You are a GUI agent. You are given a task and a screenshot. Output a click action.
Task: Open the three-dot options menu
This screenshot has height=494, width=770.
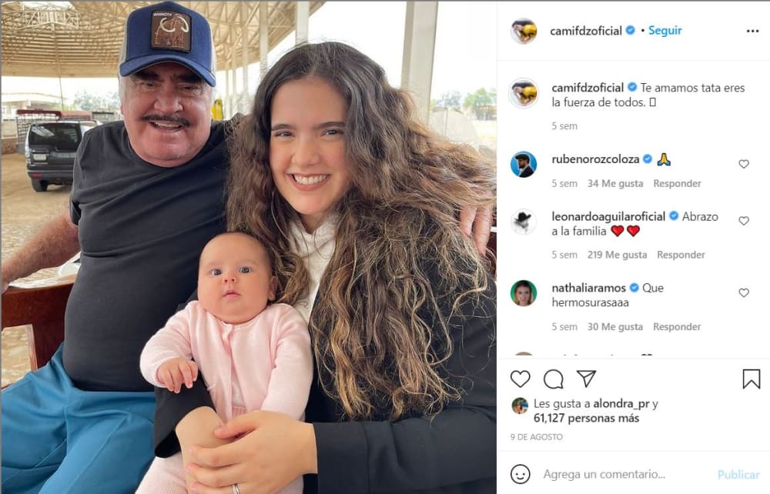tap(752, 31)
